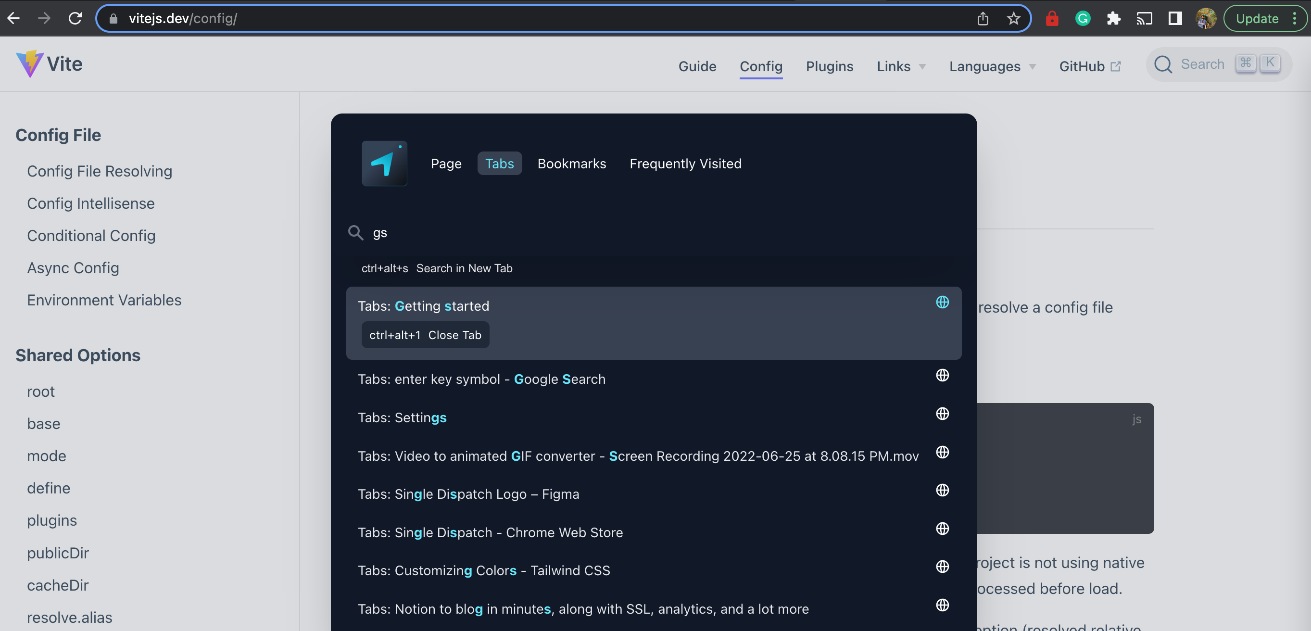Click the globe icon on Settings row
The height and width of the screenshot is (631, 1311).
942,413
